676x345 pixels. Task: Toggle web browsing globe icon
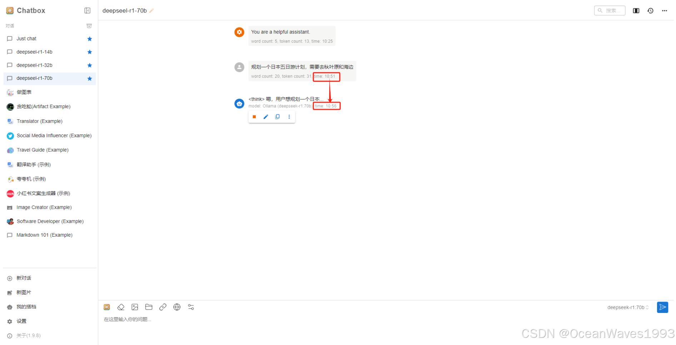pos(177,307)
